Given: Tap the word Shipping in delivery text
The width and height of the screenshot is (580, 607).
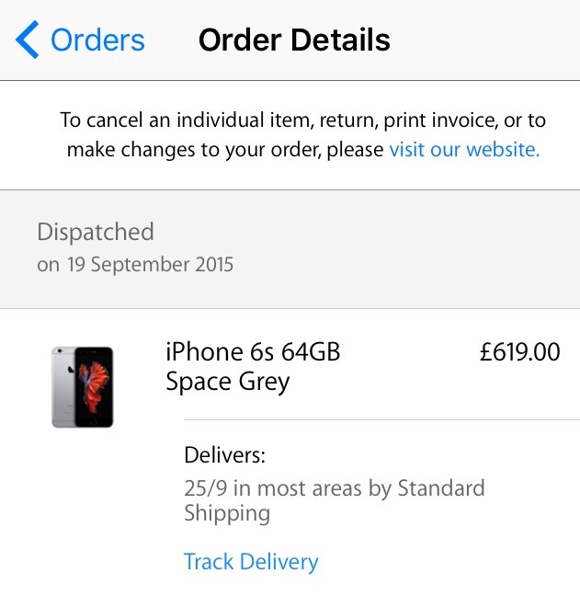Looking at the screenshot, I should click(227, 513).
